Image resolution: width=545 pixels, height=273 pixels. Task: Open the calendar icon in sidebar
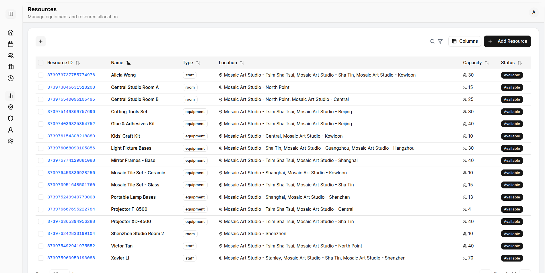point(11,44)
